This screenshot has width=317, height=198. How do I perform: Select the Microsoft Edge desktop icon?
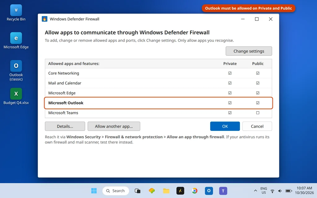click(16, 41)
